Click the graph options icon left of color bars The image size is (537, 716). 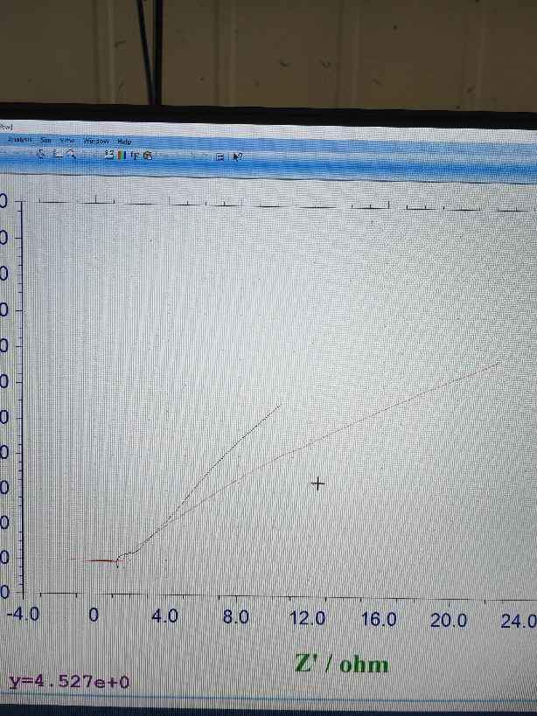tap(109, 155)
